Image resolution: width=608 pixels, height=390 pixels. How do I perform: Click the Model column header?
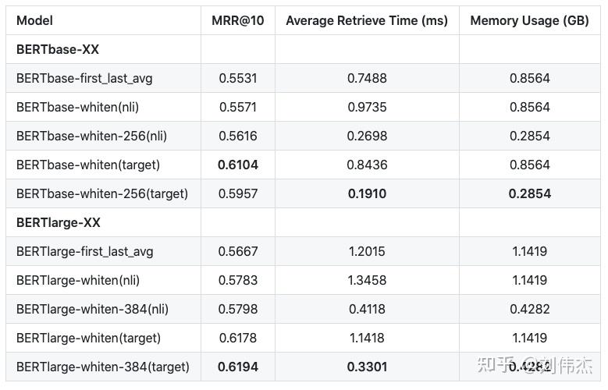coord(34,20)
